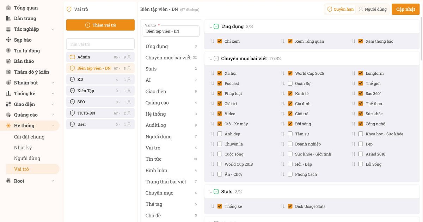This screenshot has width=423, height=222.
Task: Click the Tìm vai trò search field
Action: click(x=100, y=44)
